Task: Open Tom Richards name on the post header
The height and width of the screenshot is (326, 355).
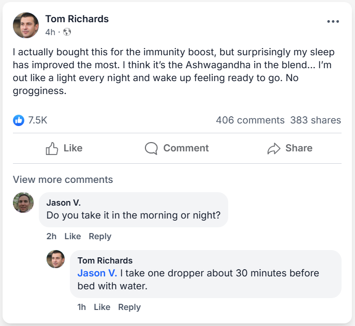Action: tap(77, 19)
